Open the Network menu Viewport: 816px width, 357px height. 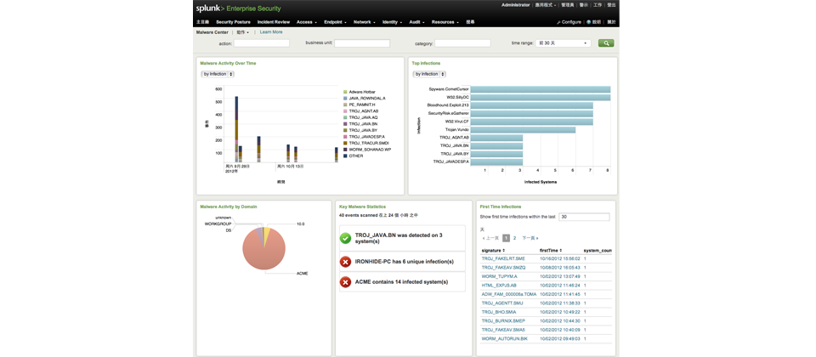coord(364,22)
